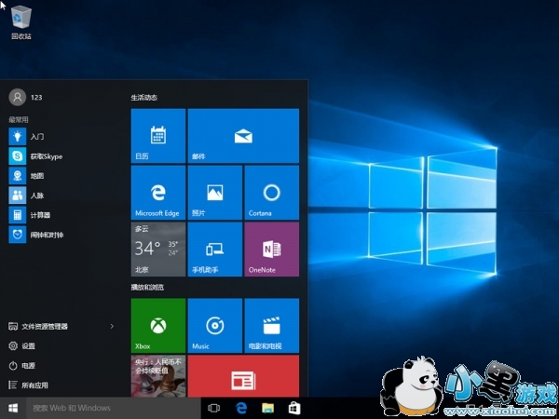The width and height of the screenshot is (559, 419).
Task: Open the Photos (照片) tile
Action: [x=214, y=193]
